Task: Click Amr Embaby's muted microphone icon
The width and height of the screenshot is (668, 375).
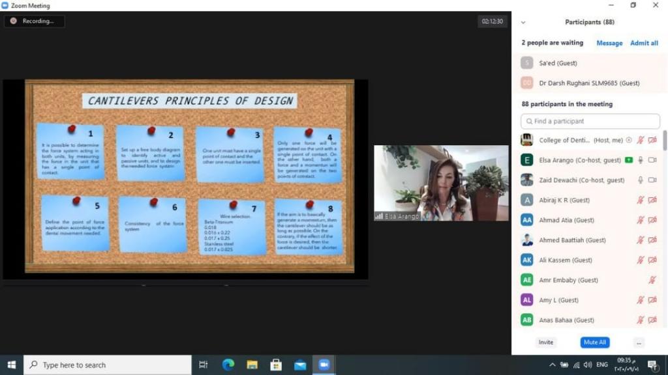Action: click(652, 280)
